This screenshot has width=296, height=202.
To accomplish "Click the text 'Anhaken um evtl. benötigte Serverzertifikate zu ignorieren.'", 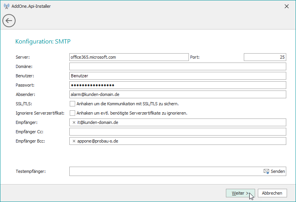I will click(132, 113).
